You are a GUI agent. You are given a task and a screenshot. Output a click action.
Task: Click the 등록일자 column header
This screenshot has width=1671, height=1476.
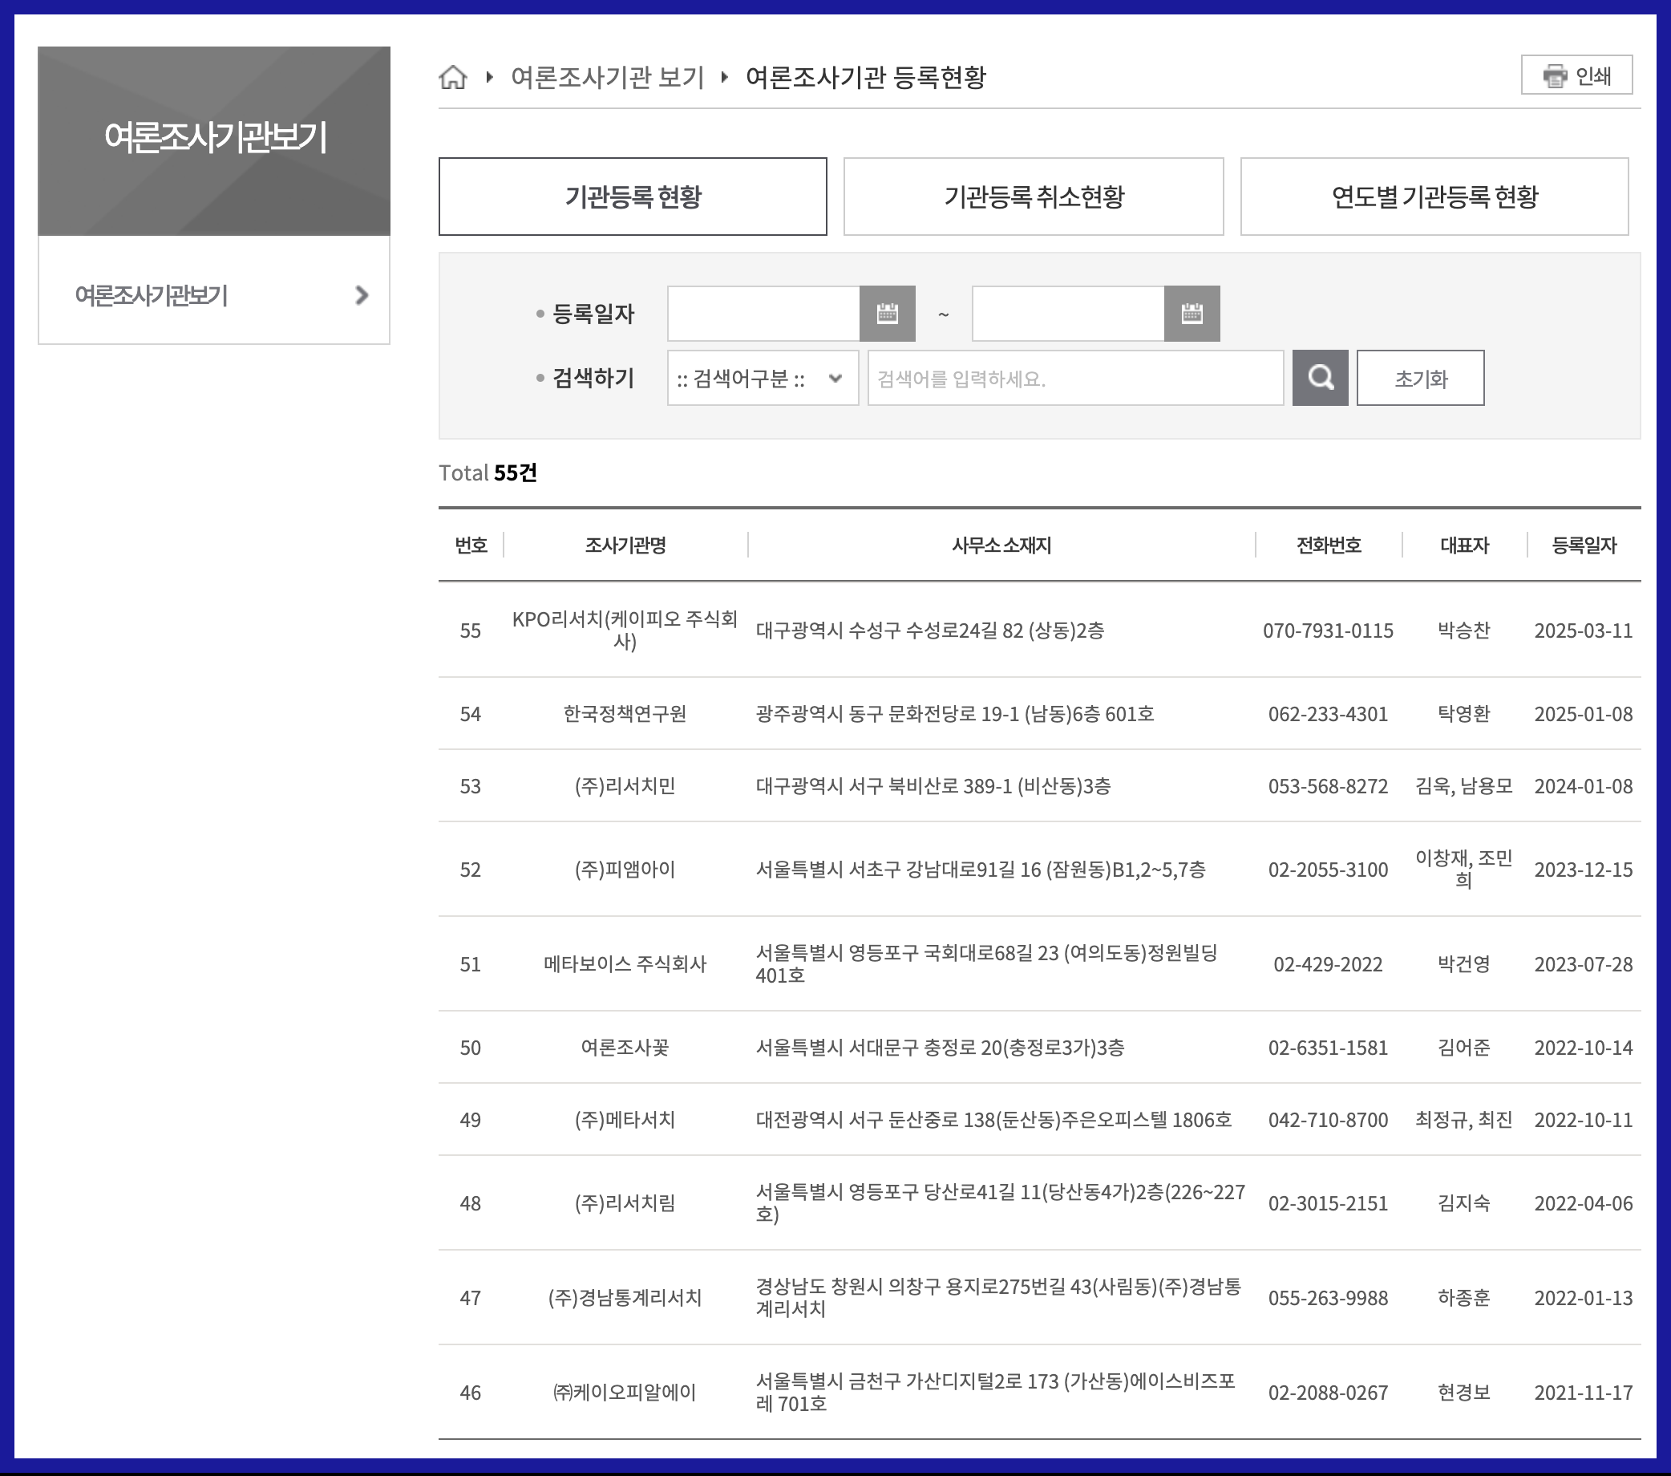[x=1584, y=545]
